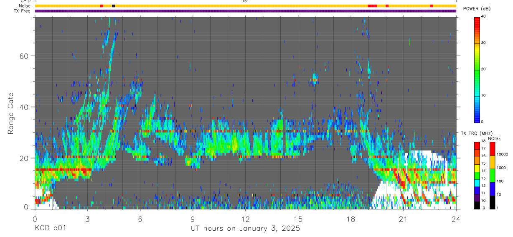The width and height of the screenshot is (513, 237).
Task: Click the x-axis tick label 12
Action: (246, 219)
